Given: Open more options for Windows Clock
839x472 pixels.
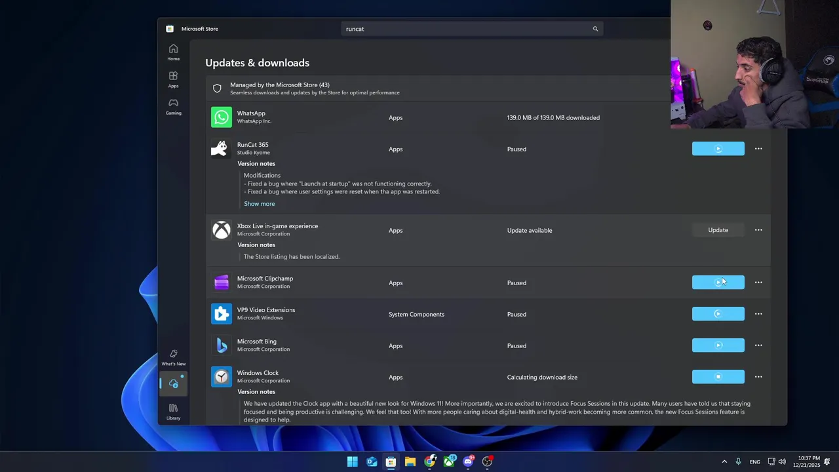Looking at the screenshot, I should click(x=758, y=377).
